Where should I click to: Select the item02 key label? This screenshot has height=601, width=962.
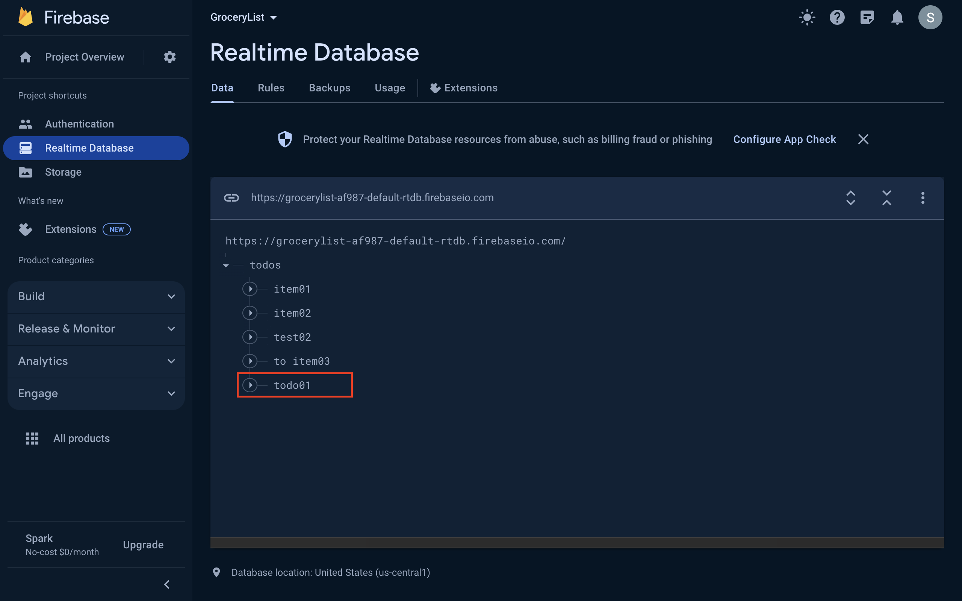pyautogui.click(x=292, y=314)
